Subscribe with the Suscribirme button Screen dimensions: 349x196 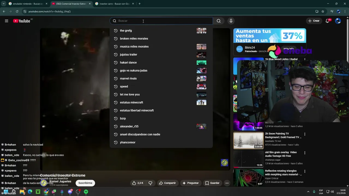click(85, 183)
